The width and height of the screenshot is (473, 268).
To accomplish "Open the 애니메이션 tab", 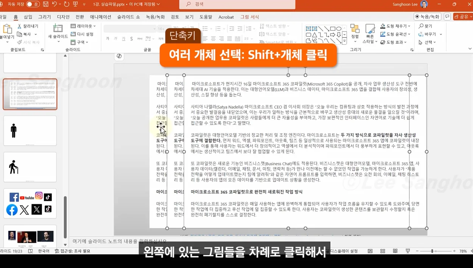I will 100,17.
